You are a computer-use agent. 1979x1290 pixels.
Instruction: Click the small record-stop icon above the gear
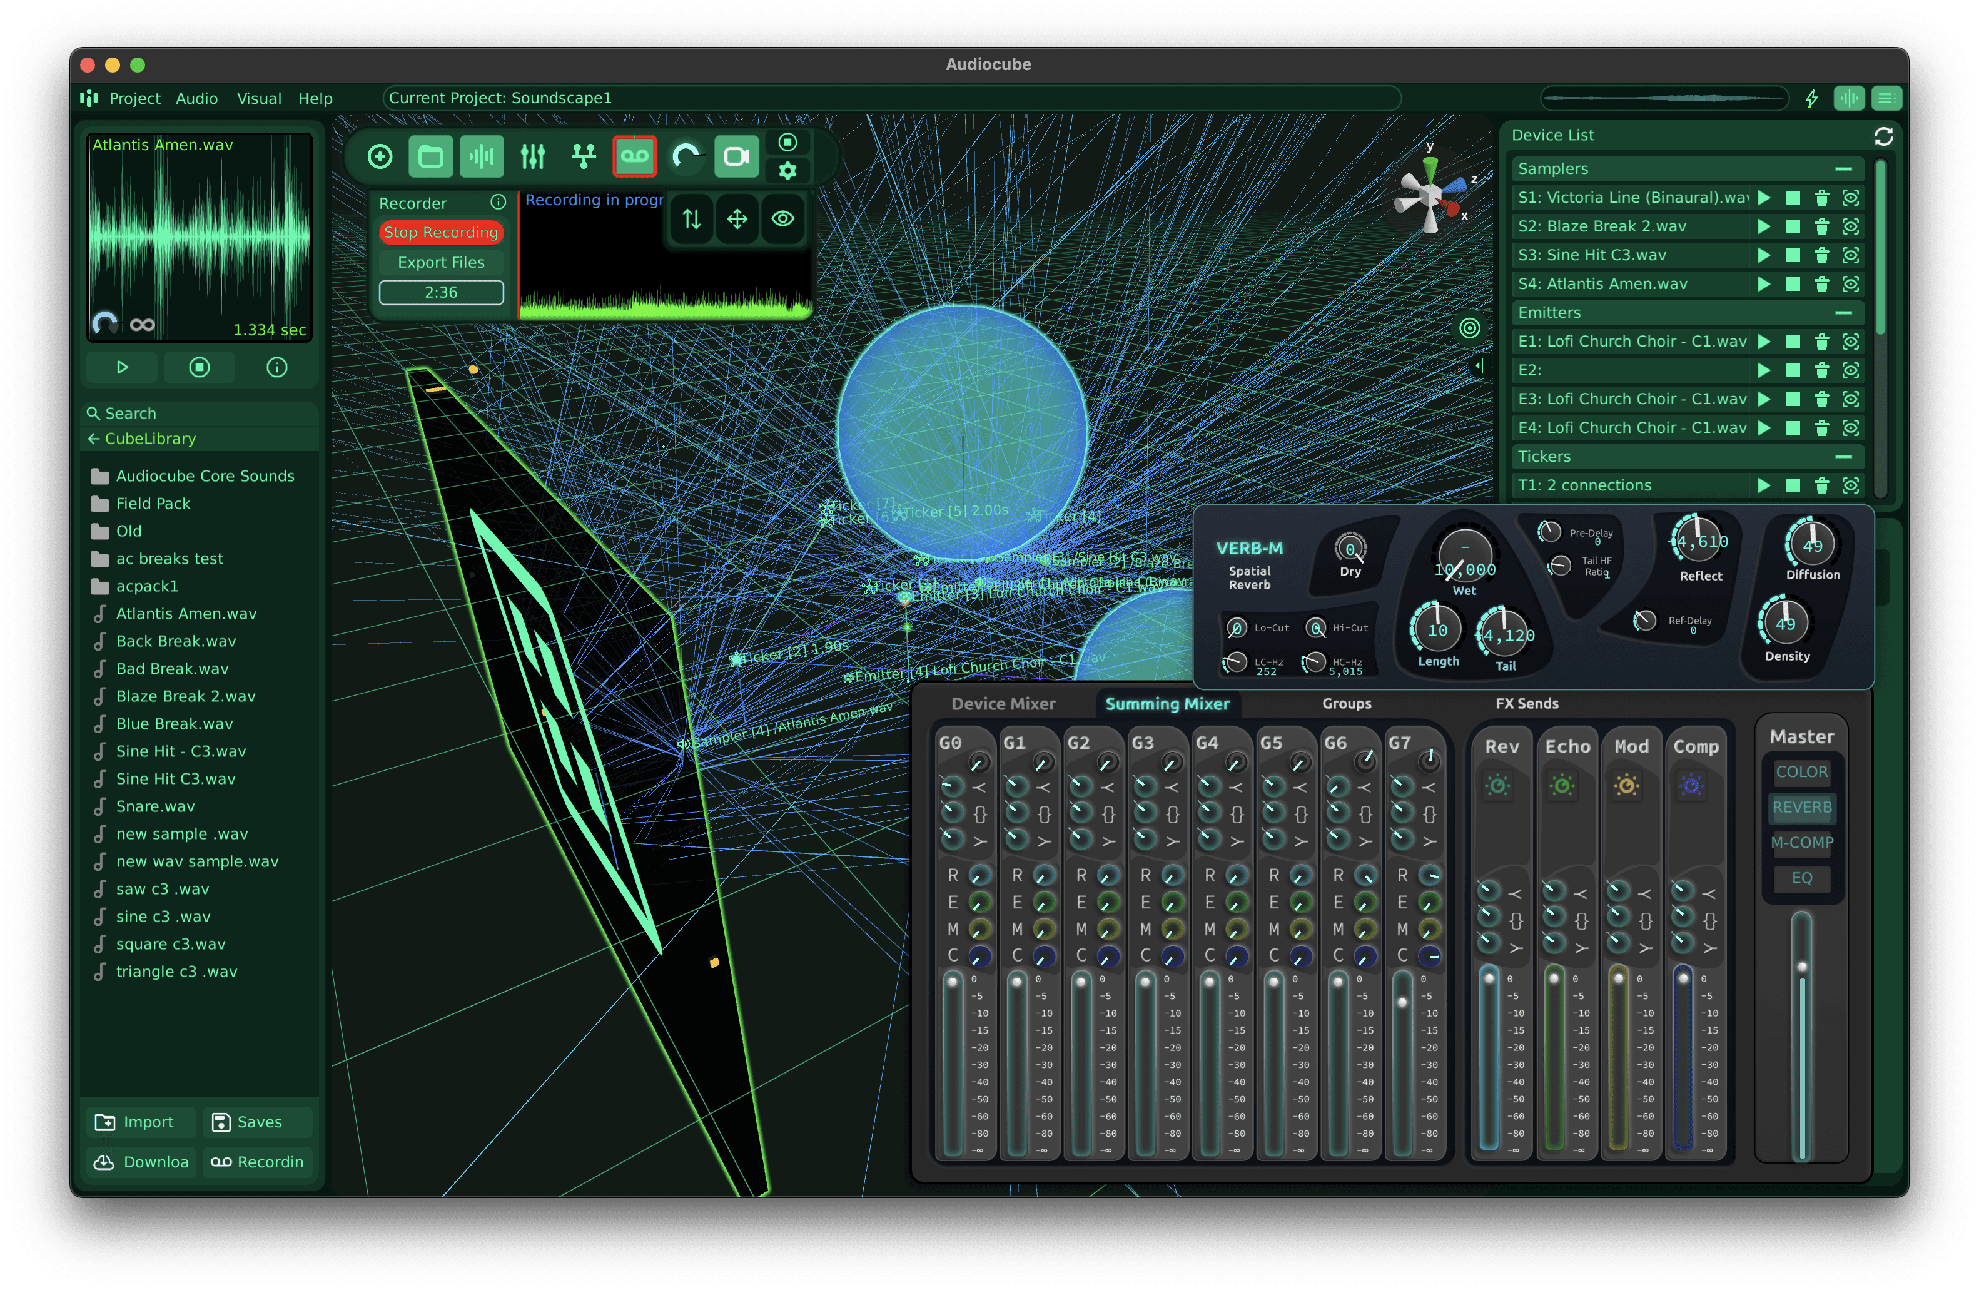click(787, 142)
